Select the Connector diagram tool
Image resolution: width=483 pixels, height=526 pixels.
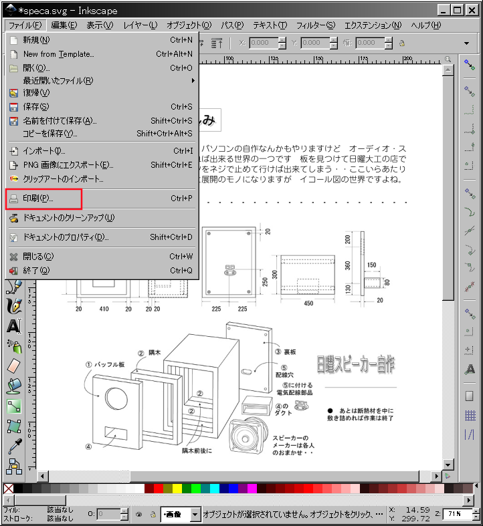tap(14, 467)
